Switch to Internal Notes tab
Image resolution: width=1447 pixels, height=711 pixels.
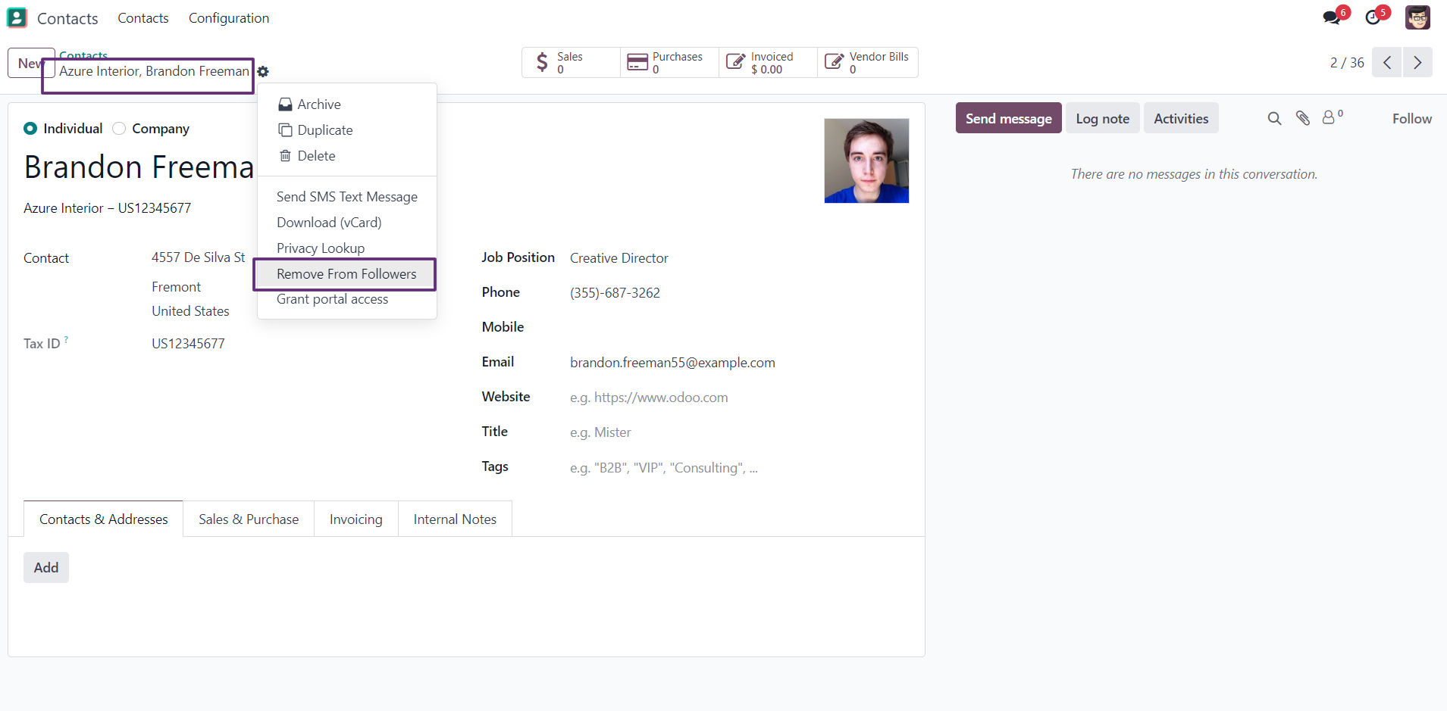(455, 519)
